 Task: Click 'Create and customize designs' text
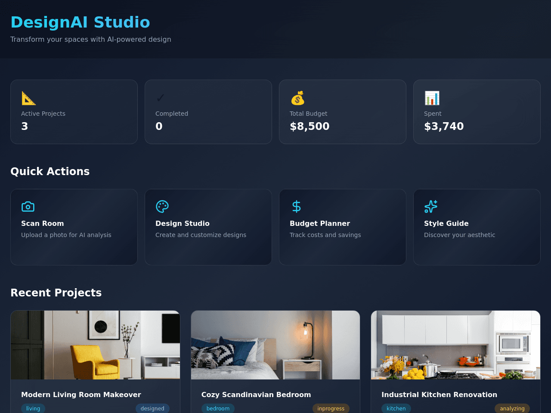click(x=201, y=235)
